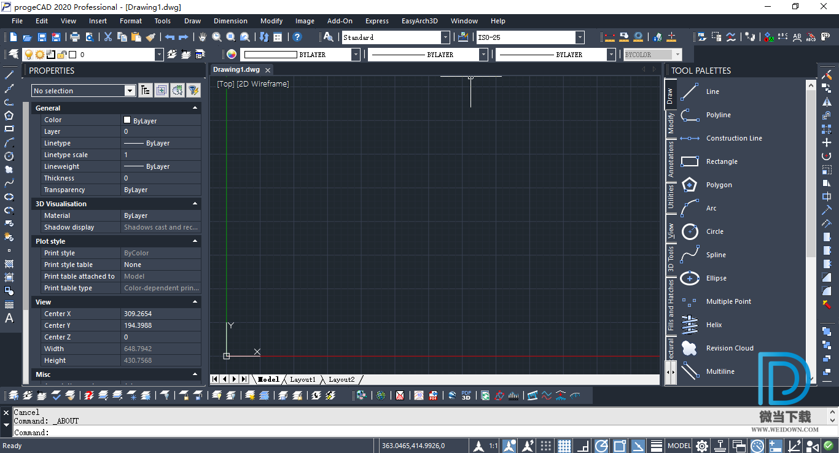Click the Layer Properties Manager icon
The height and width of the screenshot is (453, 839).
pos(13,54)
